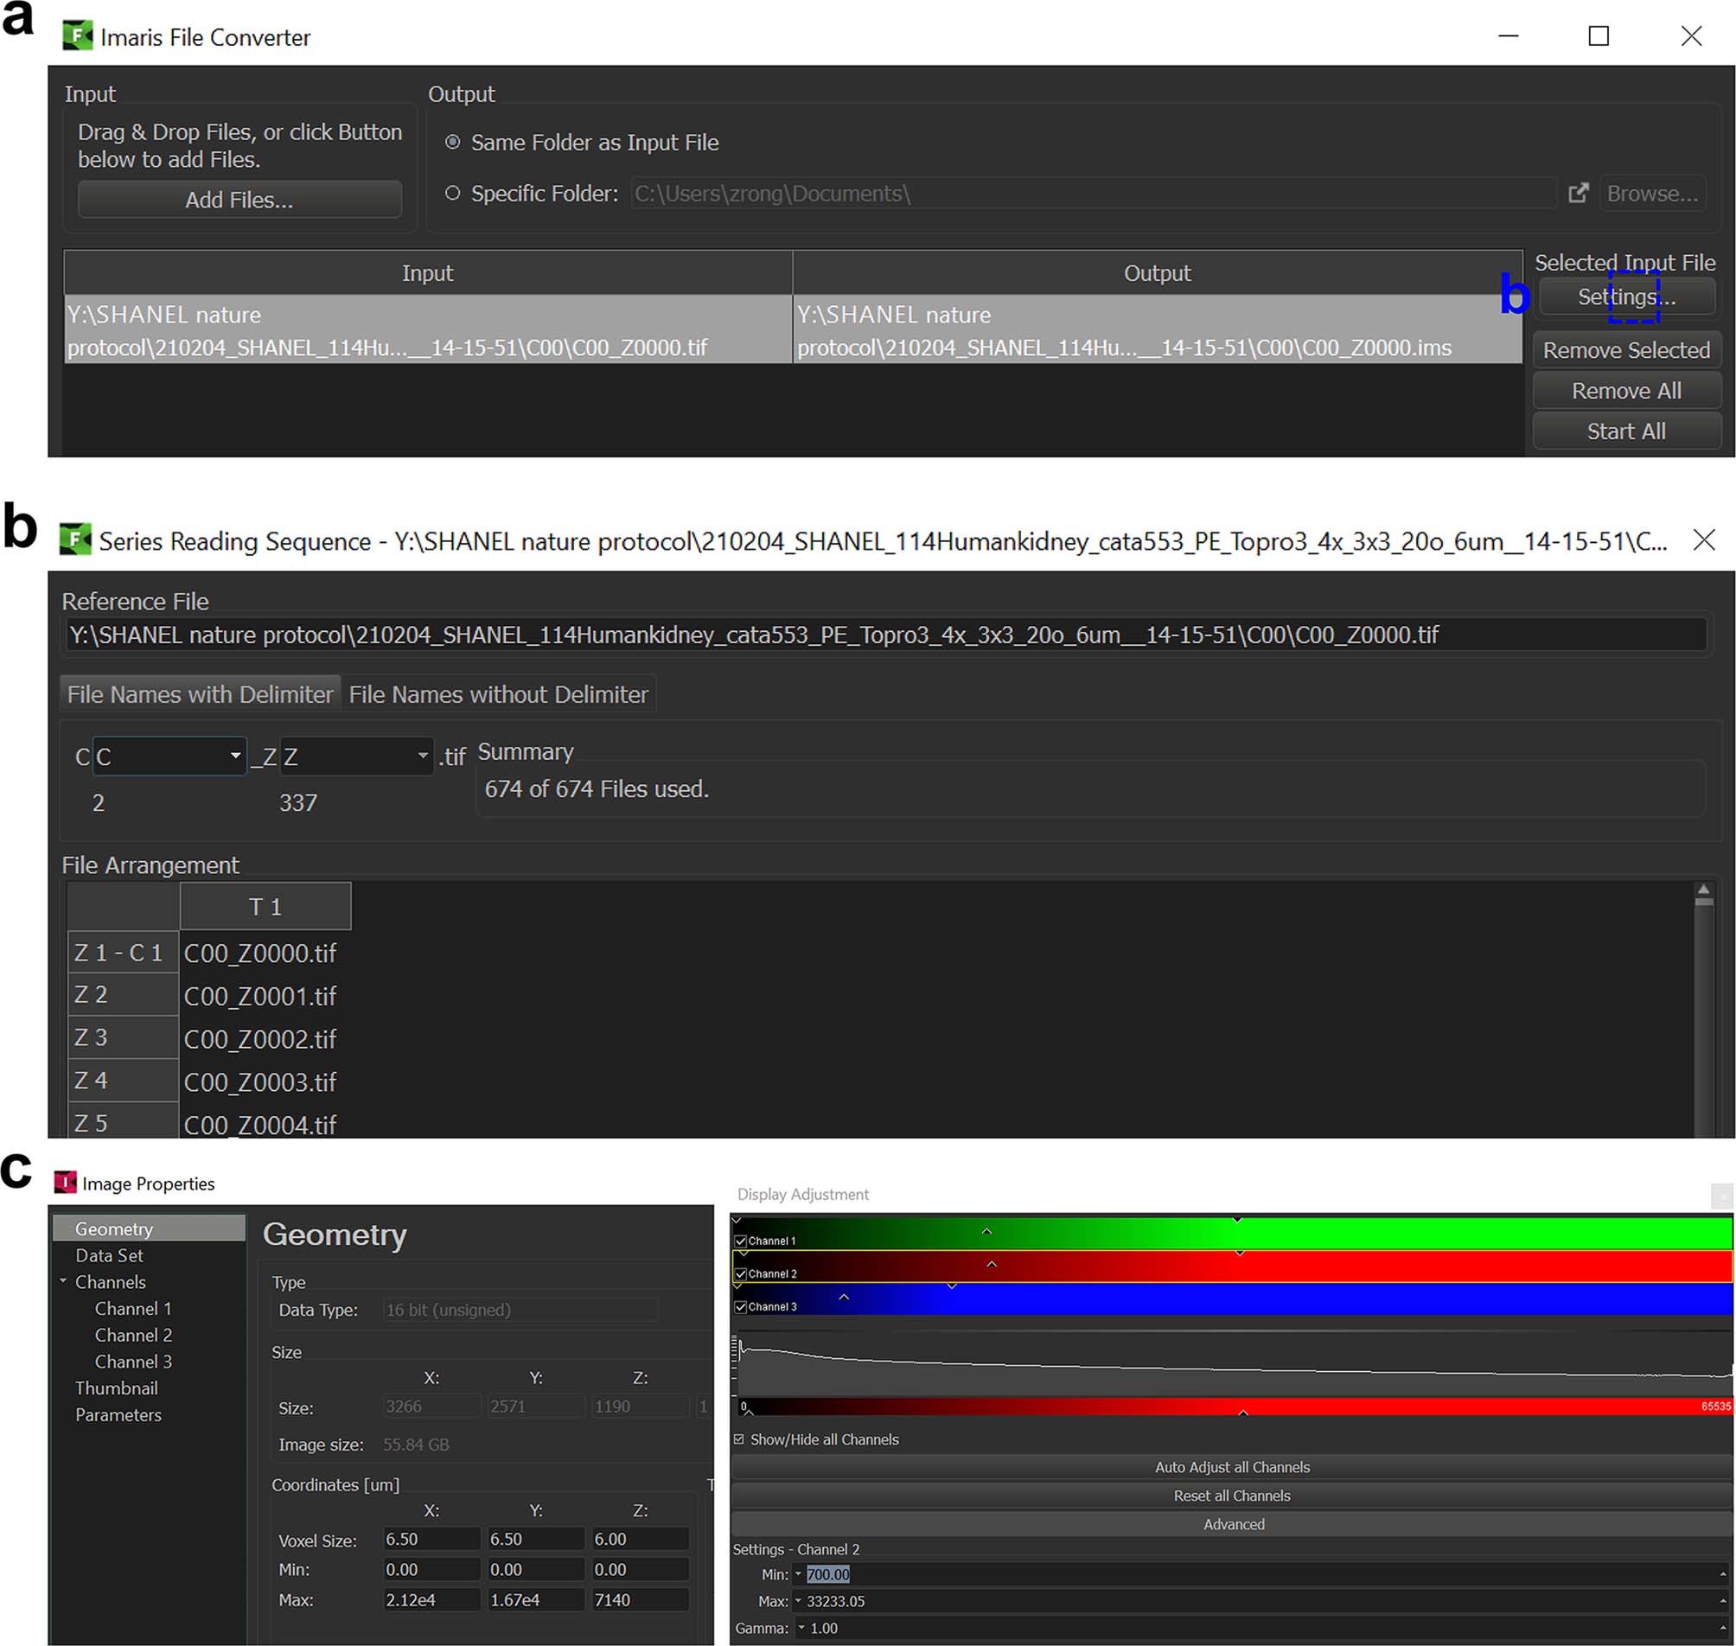Screen dimensions: 1736x1646
Task: Click the Imaris File Converter app icon
Action: click(x=77, y=36)
